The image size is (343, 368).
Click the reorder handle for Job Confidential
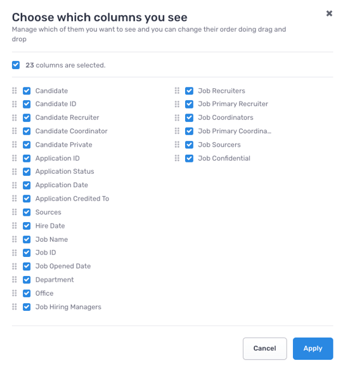coord(177,158)
